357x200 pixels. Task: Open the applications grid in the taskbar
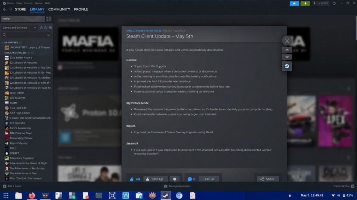[6, 195]
